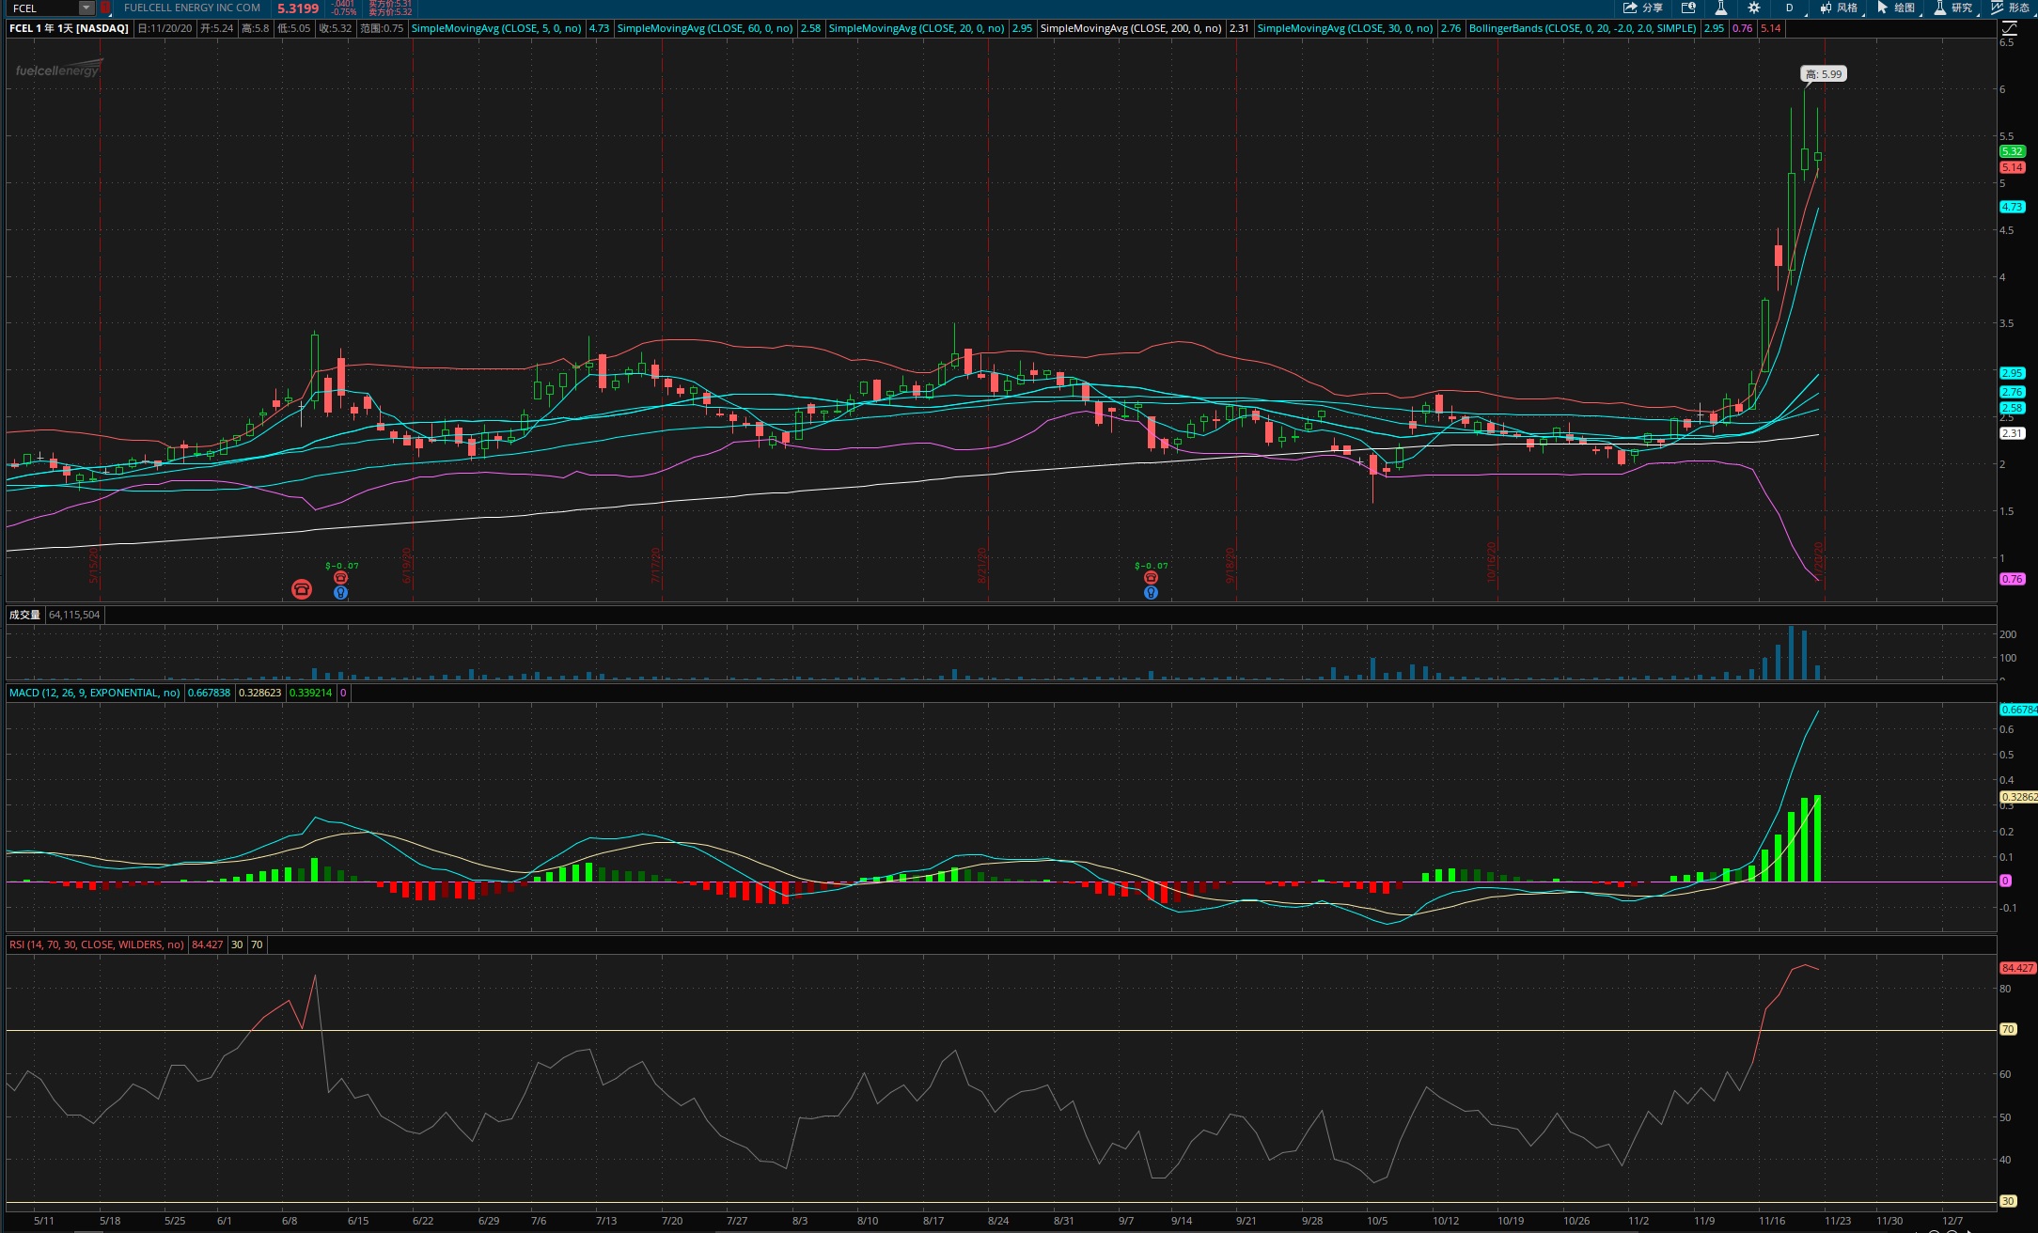Click the FCEL 1 年 1天 [NASDAQ] chart title
2038x1233 pixels.
point(69,28)
